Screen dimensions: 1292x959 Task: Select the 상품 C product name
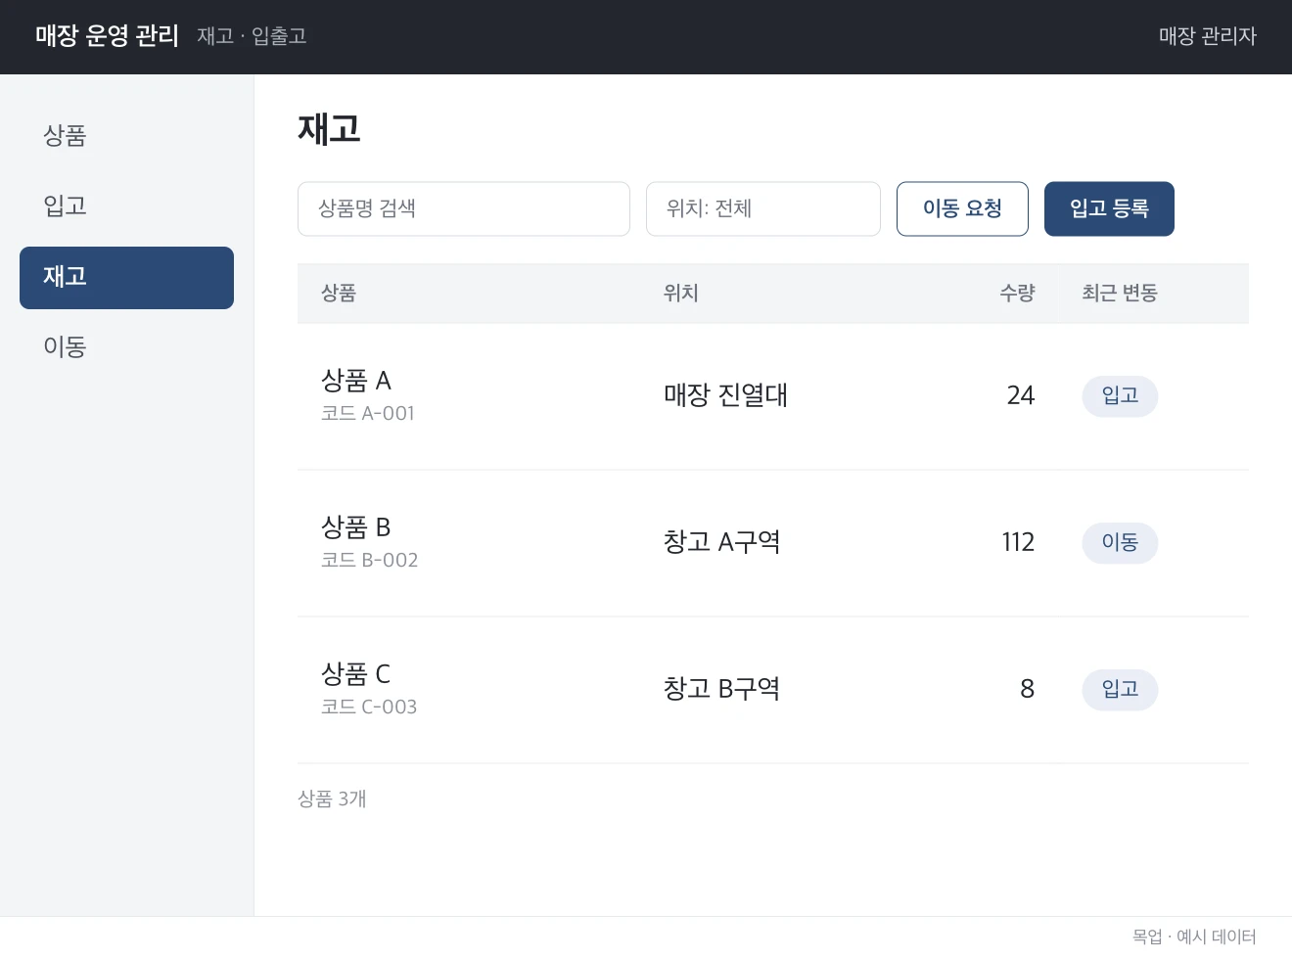coord(356,674)
